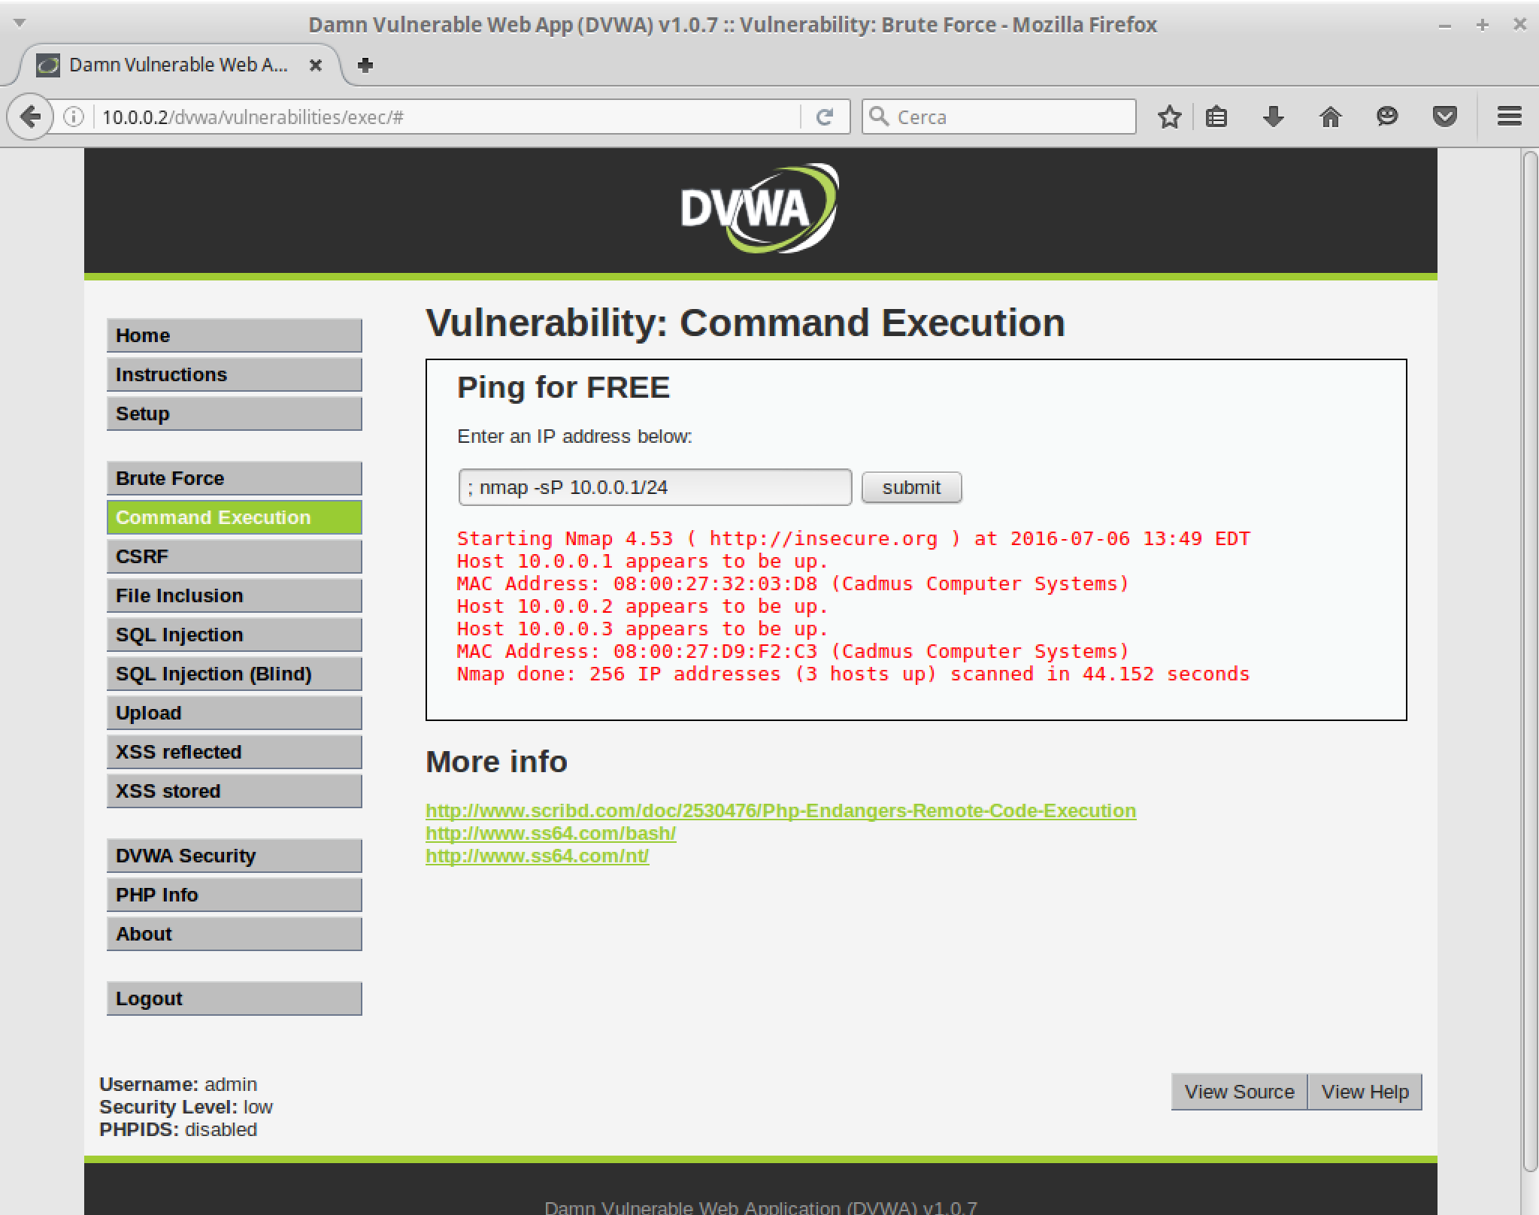
Task: Go to Firefox Home icon
Action: pyautogui.click(x=1331, y=117)
